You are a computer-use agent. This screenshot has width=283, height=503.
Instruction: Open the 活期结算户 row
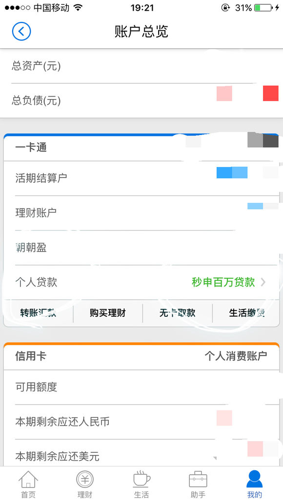[x=141, y=178]
